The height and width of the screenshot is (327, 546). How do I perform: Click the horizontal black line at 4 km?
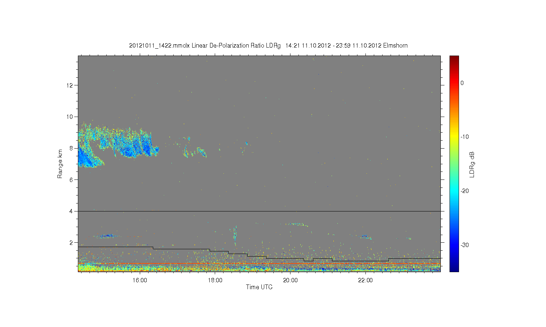point(259,211)
